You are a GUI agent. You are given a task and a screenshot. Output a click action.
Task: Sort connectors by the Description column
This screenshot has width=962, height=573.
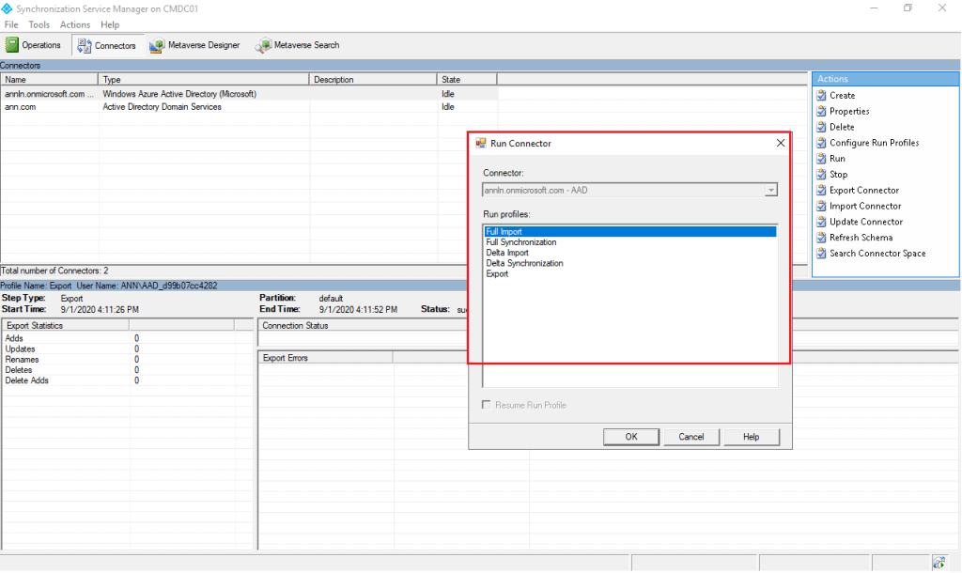(373, 80)
